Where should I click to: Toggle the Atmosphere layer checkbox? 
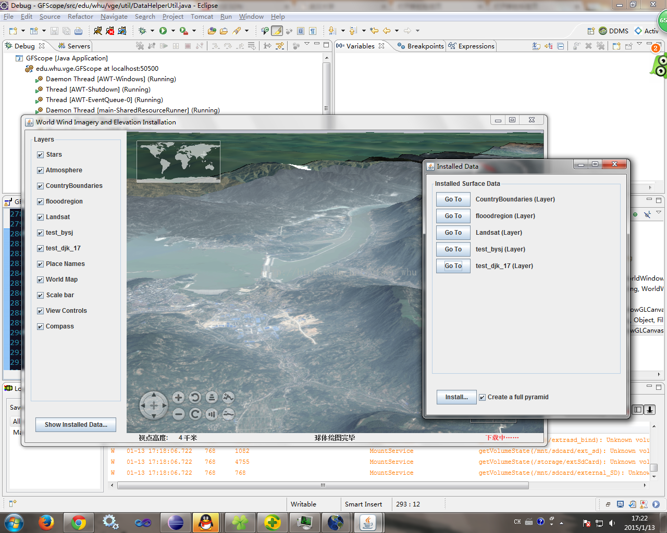tap(40, 170)
